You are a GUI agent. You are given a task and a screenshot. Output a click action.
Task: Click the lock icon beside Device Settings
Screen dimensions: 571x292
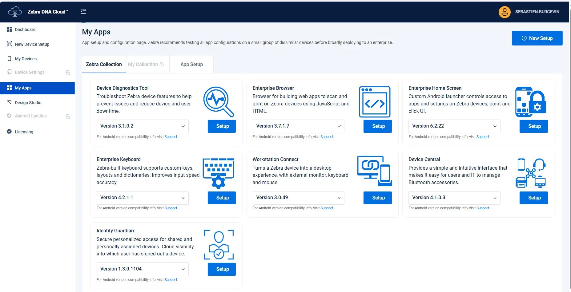pyautogui.click(x=68, y=73)
